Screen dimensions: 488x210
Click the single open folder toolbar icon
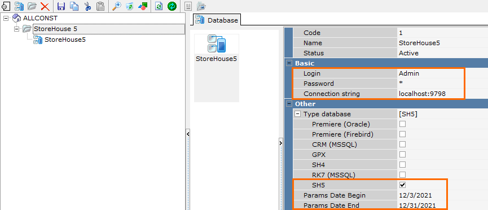click(32, 6)
